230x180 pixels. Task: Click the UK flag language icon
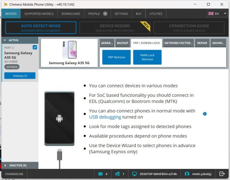coord(211,14)
